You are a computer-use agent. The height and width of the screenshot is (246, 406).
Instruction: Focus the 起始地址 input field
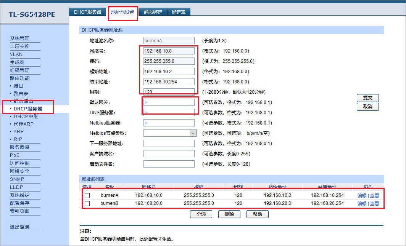point(169,71)
